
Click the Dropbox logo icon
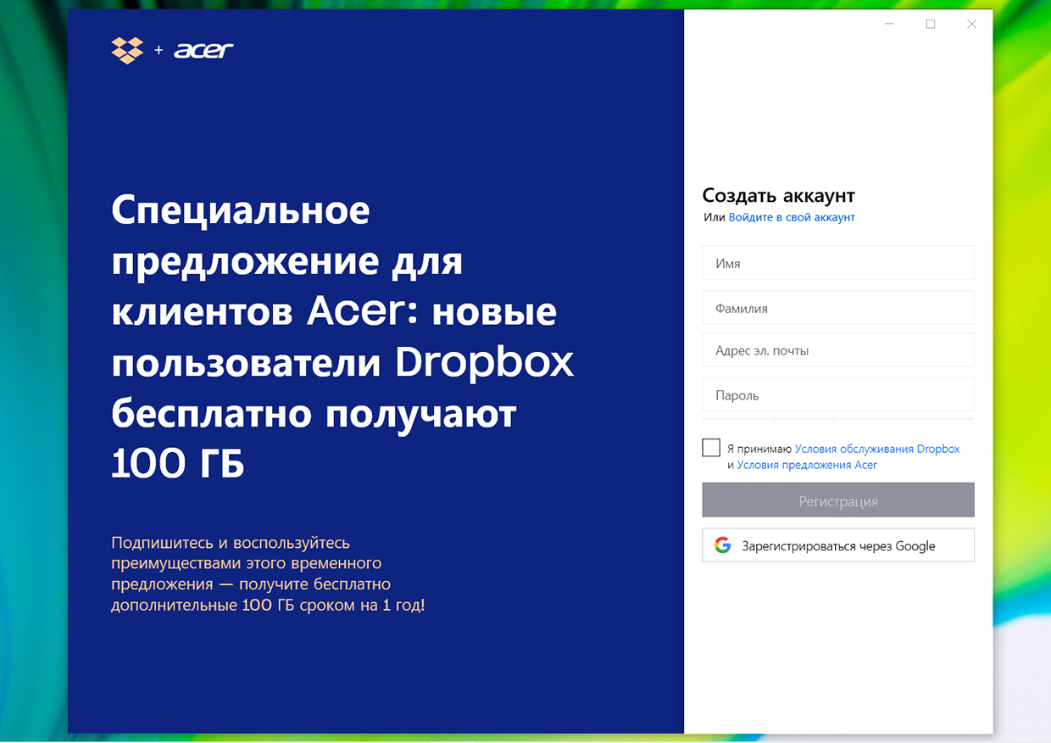tap(127, 50)
